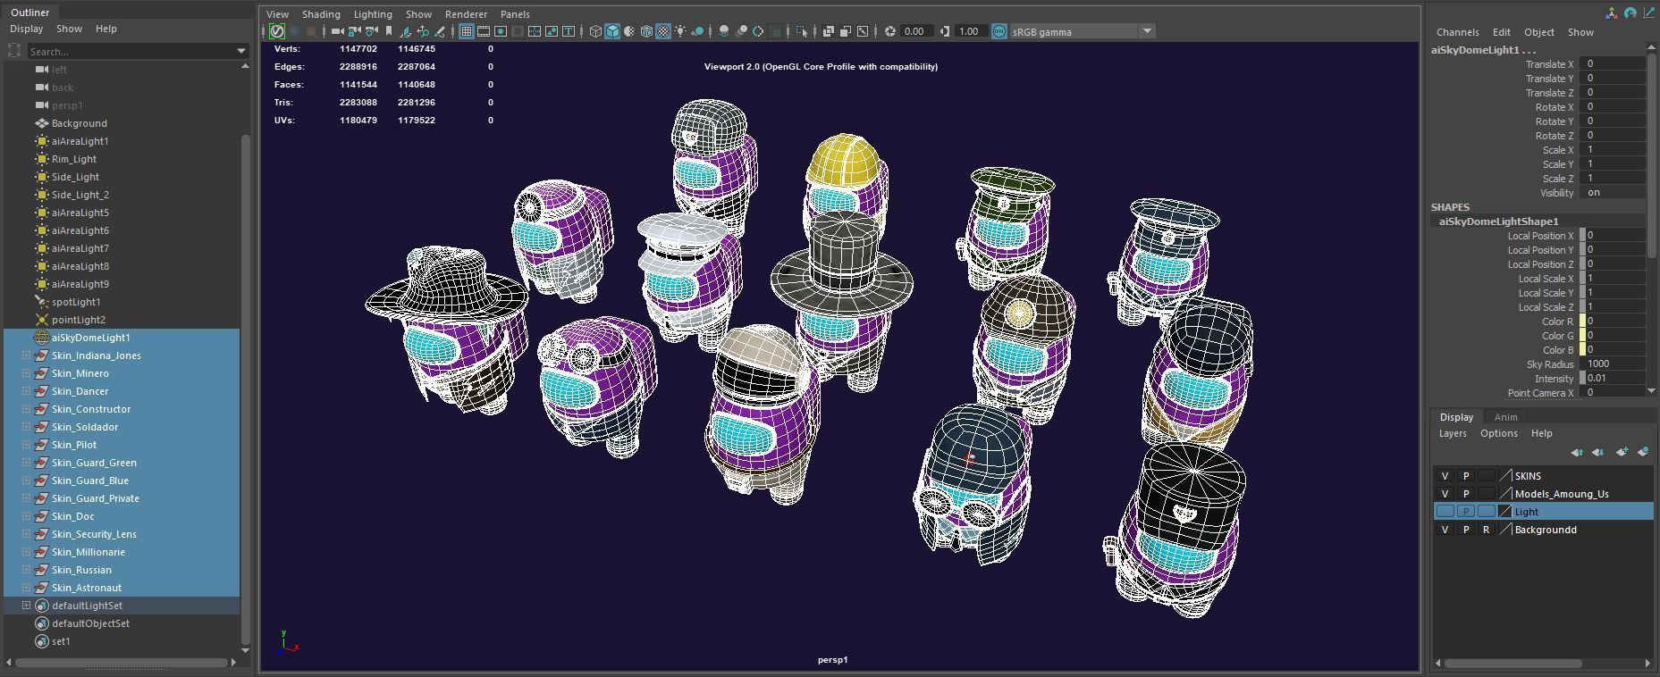1660x677 pixels.
Task: Click the Wireframe shading cube icon
Action: point(595,31)
